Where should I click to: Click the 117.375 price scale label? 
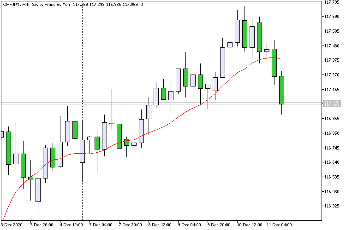point(332,60)
